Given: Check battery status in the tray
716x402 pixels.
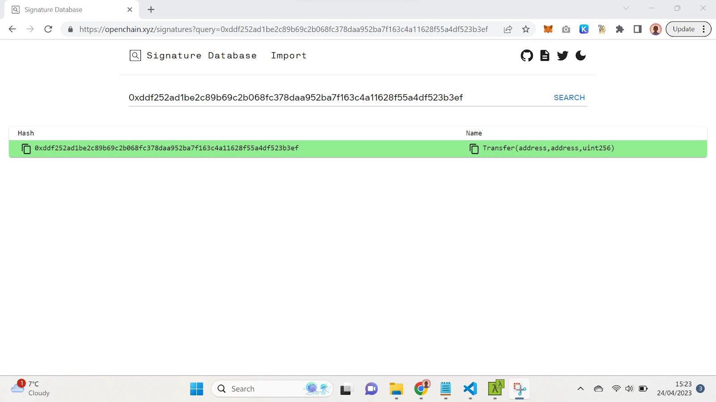Looking at the screenshot, I should tap(643, 389).
